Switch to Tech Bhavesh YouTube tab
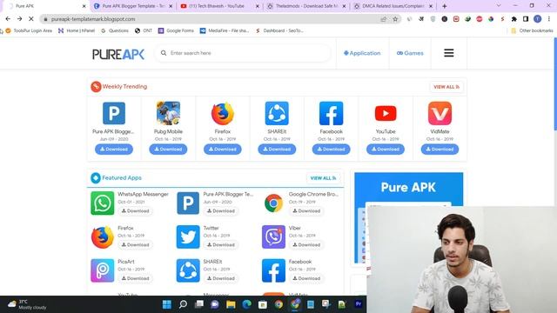 (219, 6)
